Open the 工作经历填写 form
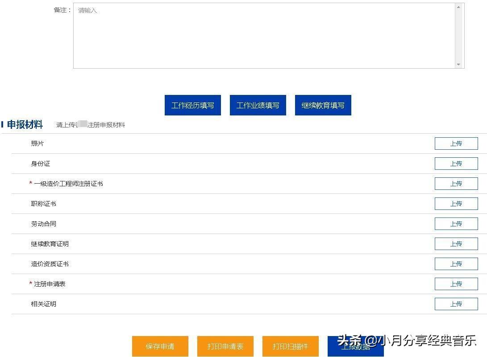 192,105
